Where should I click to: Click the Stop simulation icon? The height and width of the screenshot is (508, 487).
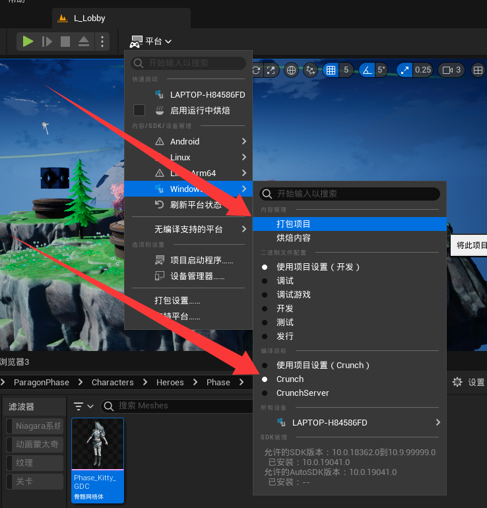coord(65,42)
